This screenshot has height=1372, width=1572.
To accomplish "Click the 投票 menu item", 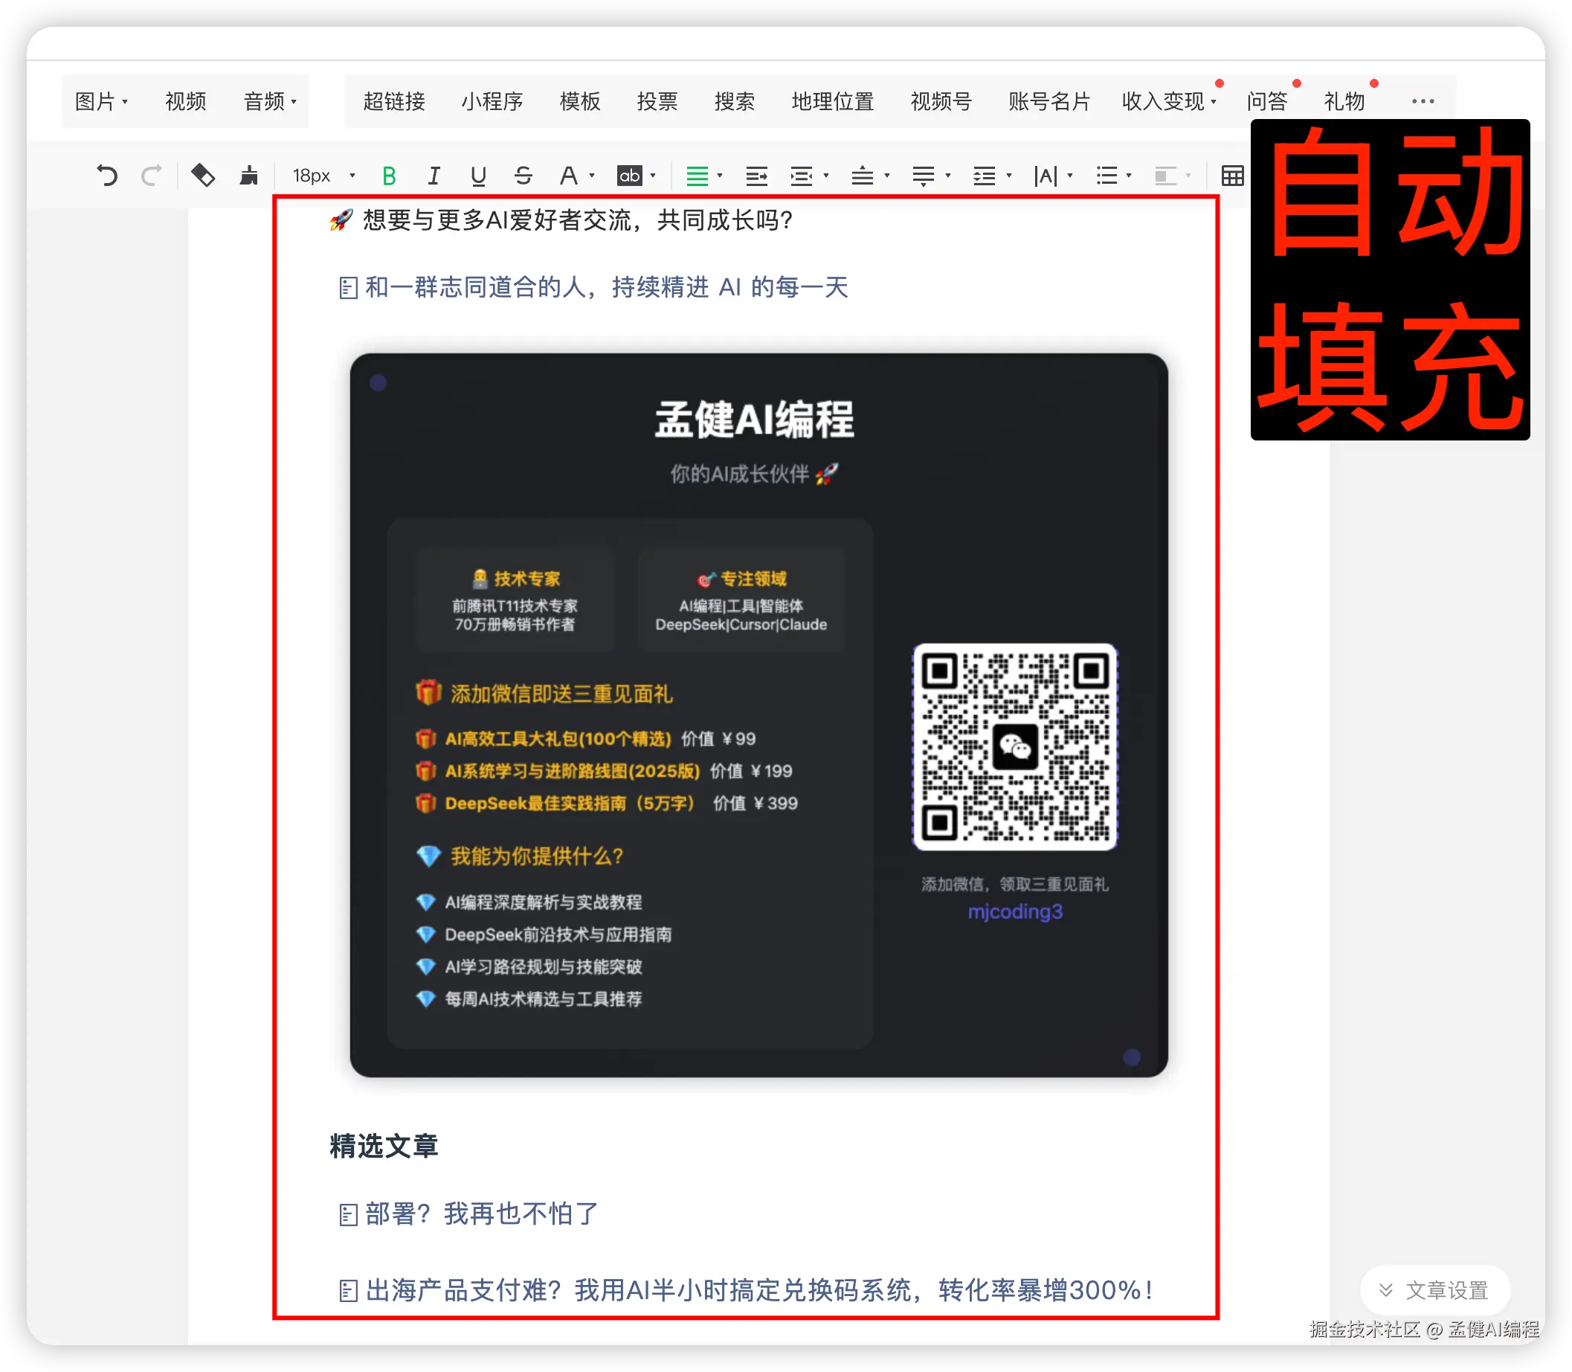I will (x=657, y=101).
